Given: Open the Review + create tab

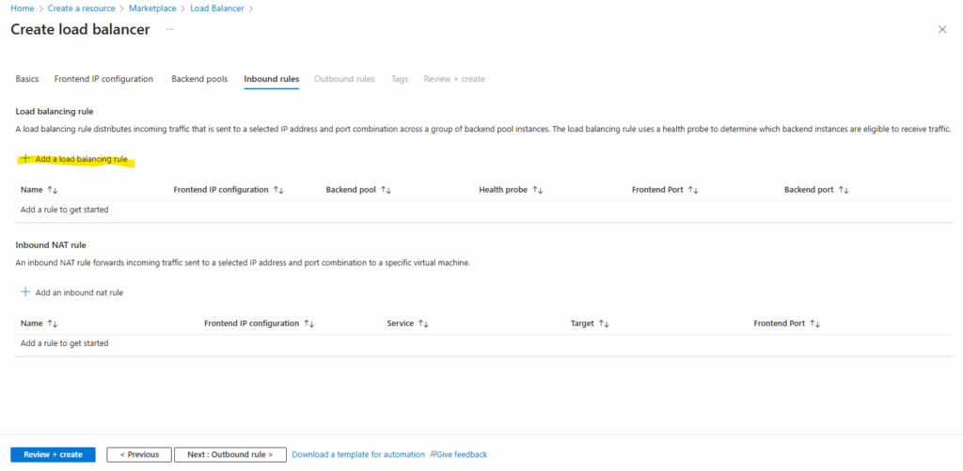Looking at the screenshot, I should (454, 79).
